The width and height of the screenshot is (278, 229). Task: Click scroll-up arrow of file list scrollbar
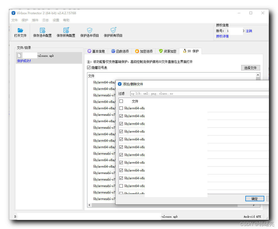click(258, 75)
